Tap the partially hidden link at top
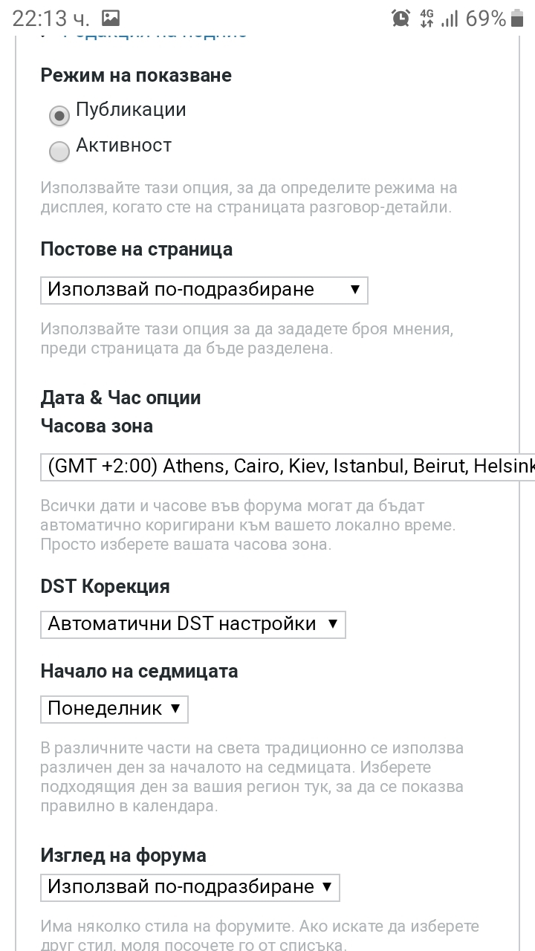This screenshot has width=535, height=951. pyautogui.click(x=155, y=33)
